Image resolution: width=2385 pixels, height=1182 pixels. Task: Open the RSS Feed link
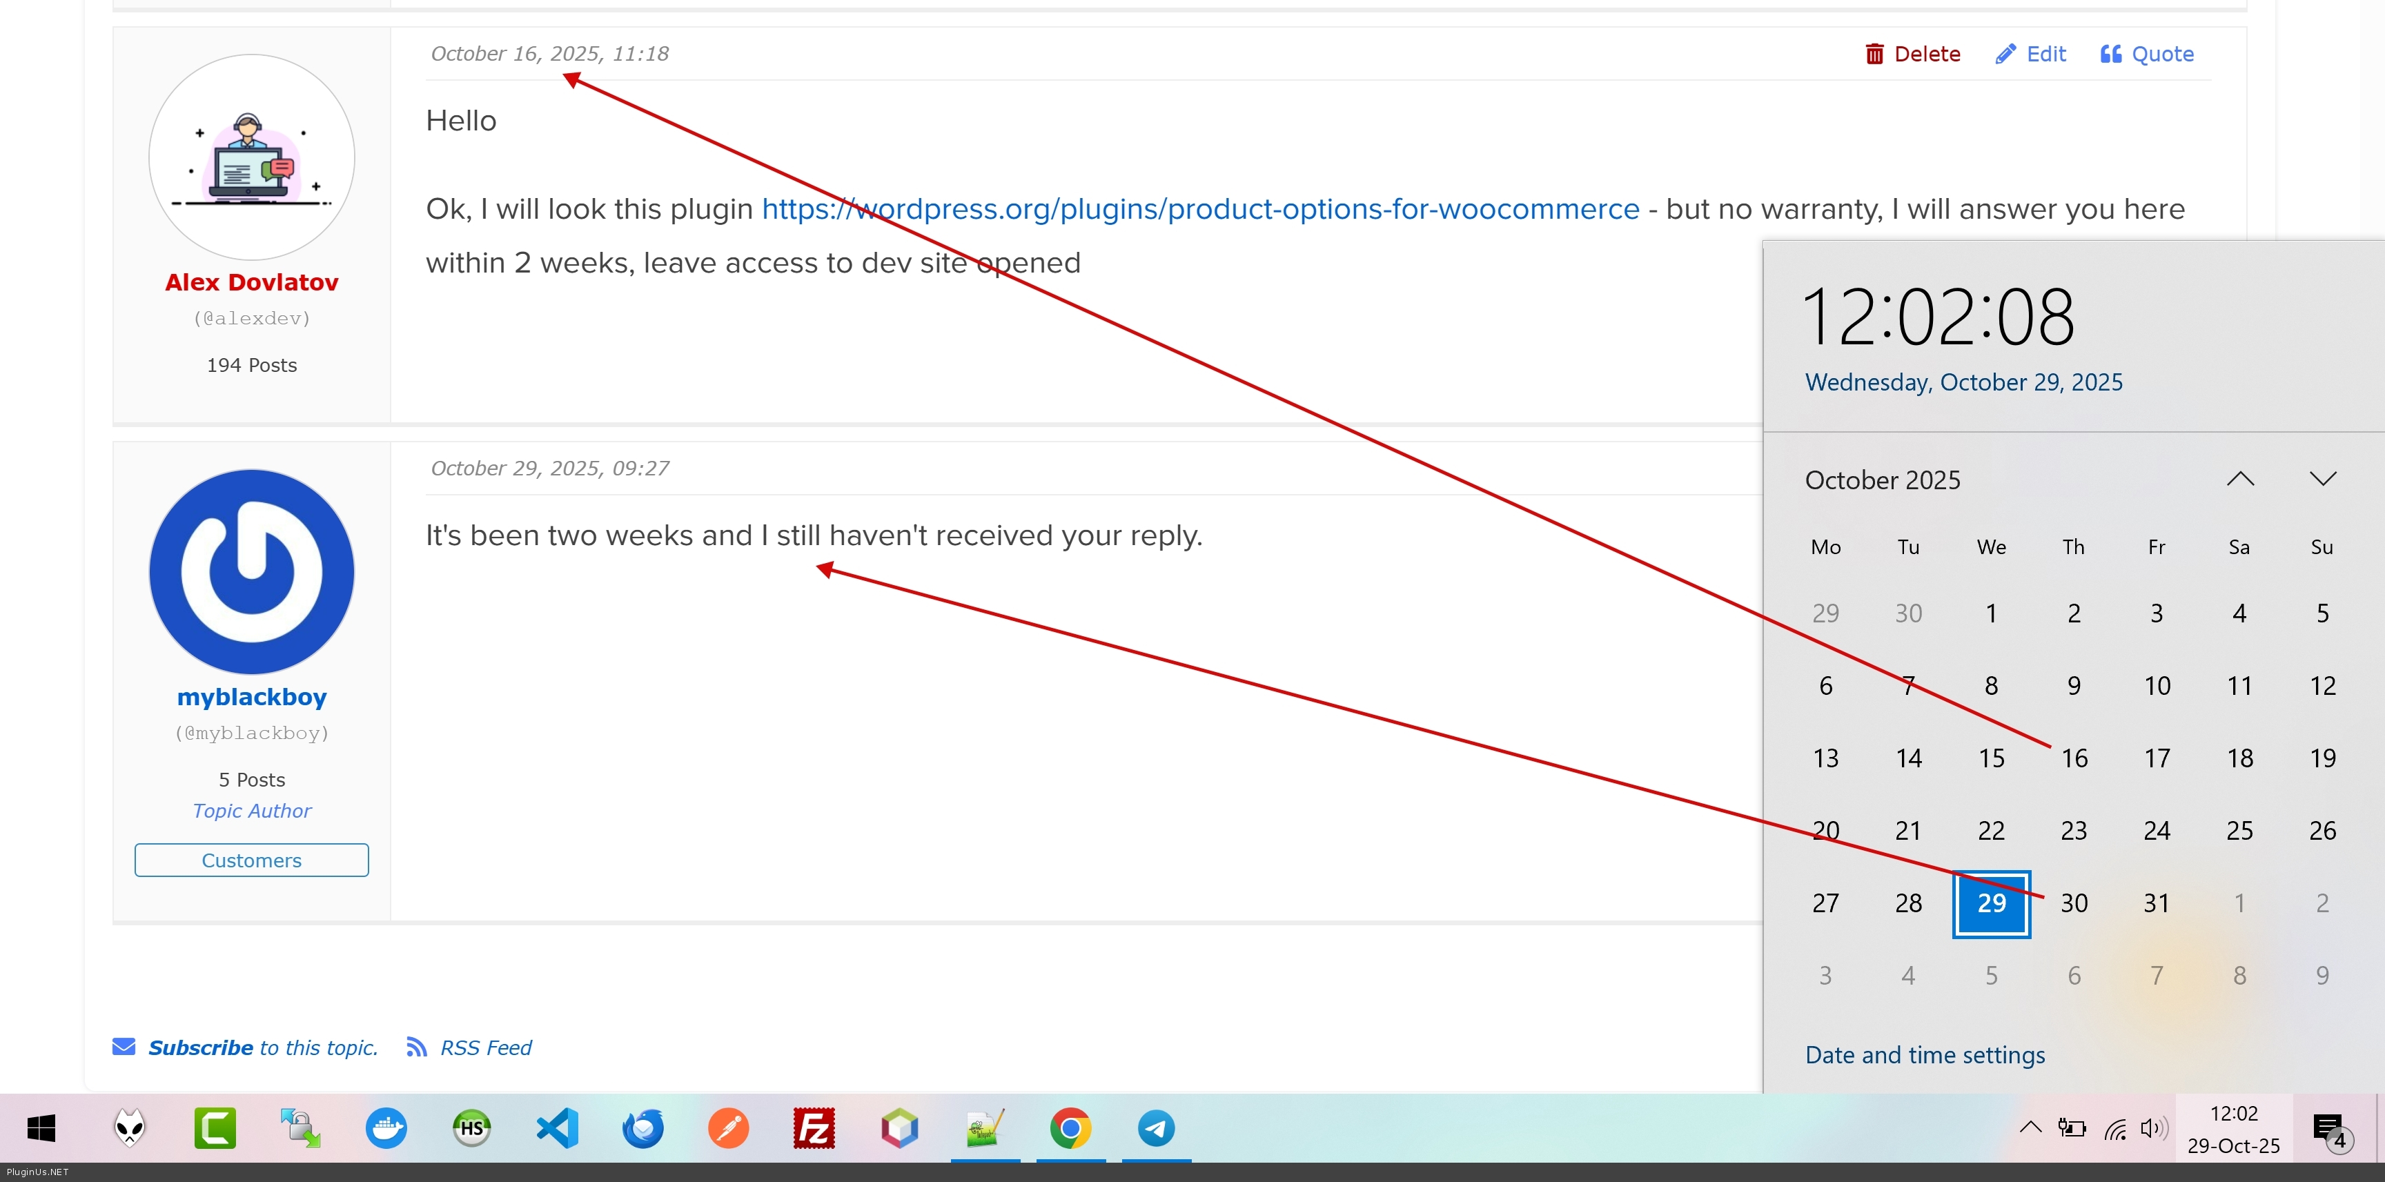click(485, 1047)
